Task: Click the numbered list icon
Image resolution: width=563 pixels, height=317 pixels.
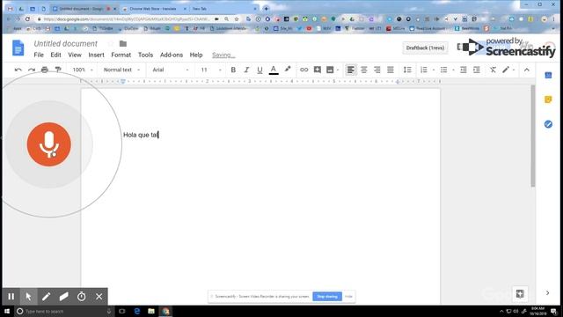Action: 424,70
